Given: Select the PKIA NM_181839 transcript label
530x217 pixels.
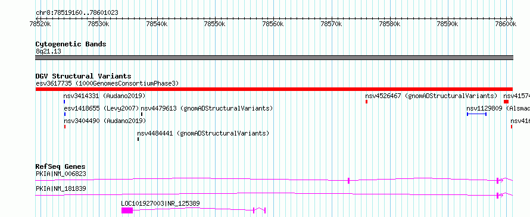Looking at the screenshot, I should 61,188.
